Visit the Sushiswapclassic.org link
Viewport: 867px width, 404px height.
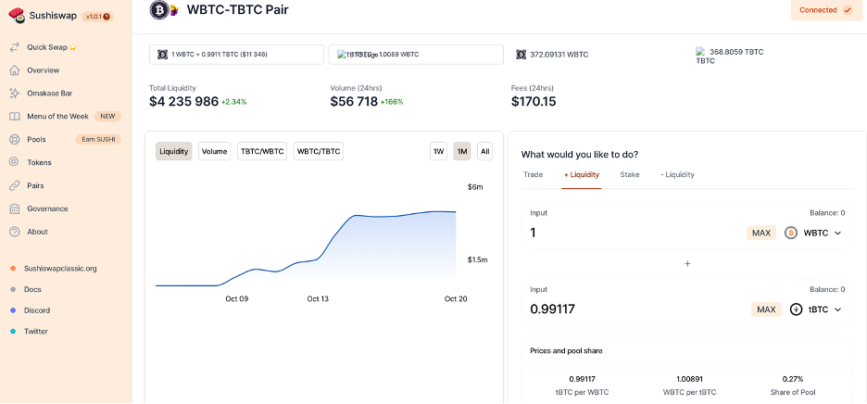click(60, 269)
